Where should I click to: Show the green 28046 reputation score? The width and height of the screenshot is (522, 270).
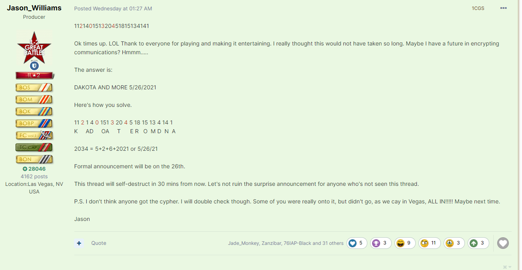[34, 169]
